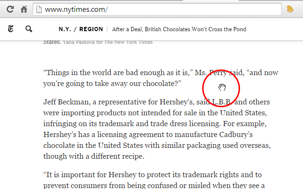
Task: Activate the orange hand extension icon
Action: [x=290, y=9]
